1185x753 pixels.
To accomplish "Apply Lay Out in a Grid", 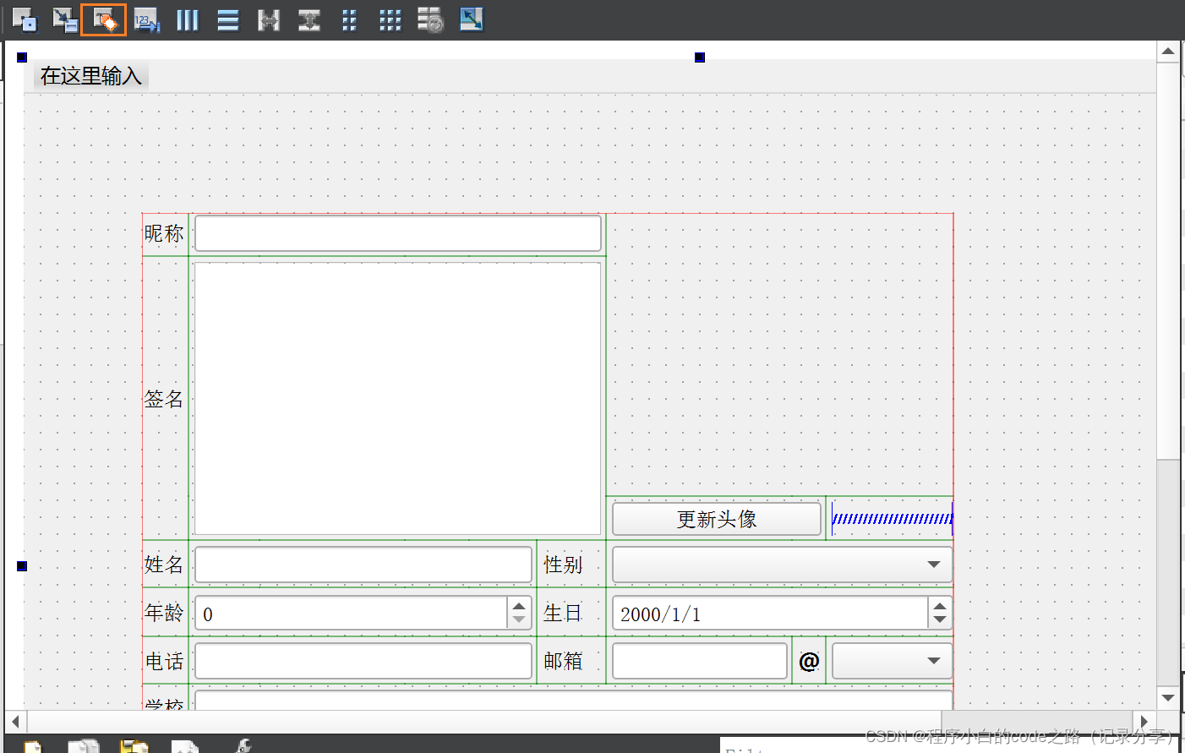I will click(390, 19).
